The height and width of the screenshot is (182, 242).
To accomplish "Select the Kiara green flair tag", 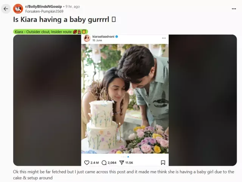I will [x=51, y=32].
